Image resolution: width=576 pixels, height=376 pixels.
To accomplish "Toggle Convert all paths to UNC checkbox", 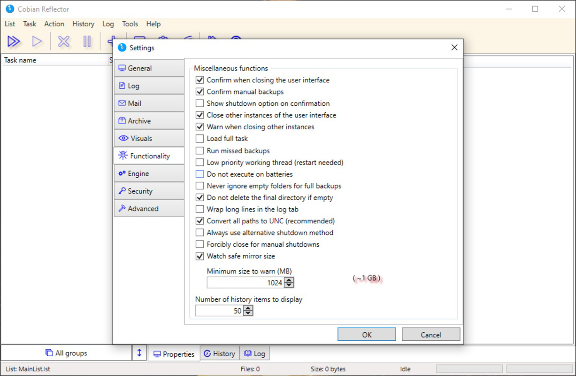I will pos(200,221).
